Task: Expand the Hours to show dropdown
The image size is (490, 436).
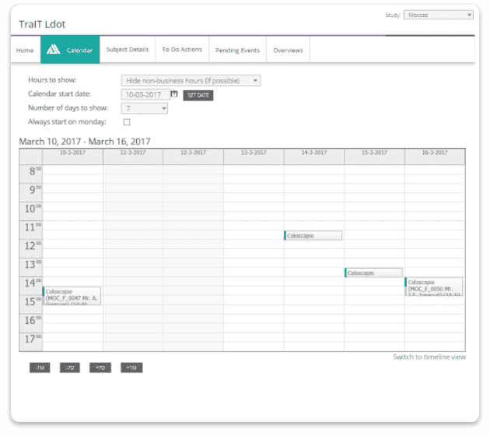Action: [x=191, y=81]
